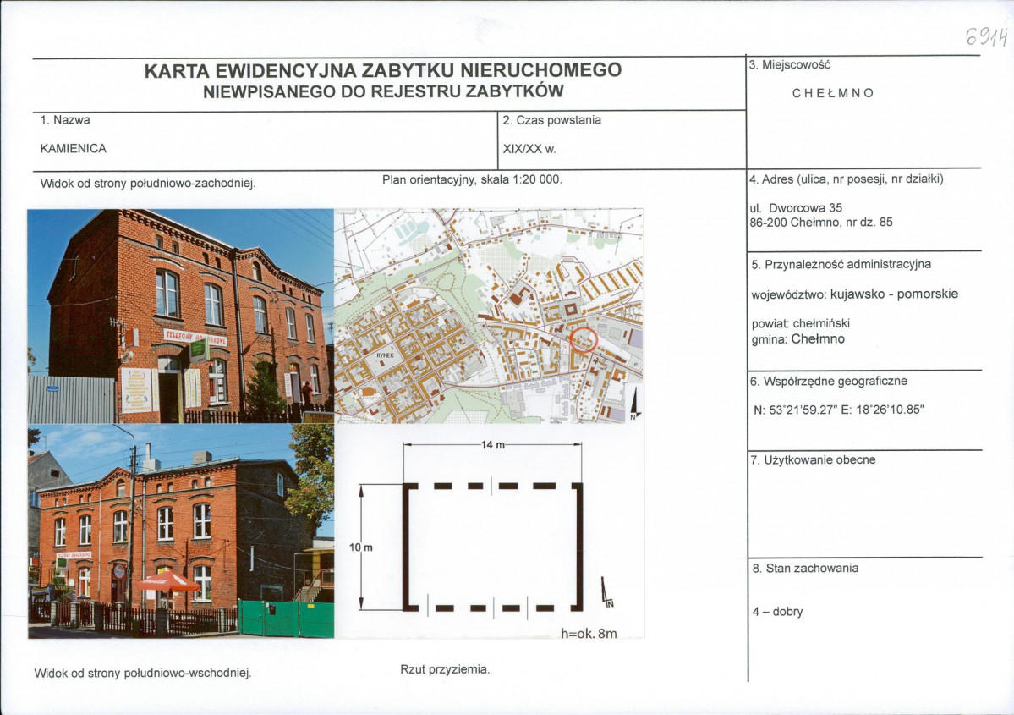Click '5. Przynależność administracyjna' label

(x=841, y=264)
